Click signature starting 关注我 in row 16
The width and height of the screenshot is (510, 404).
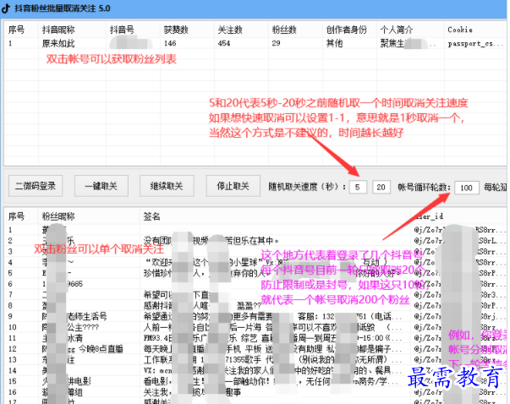(192, 392)
